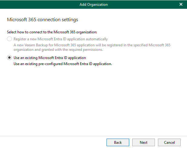
Task: Click the 'permissions.' word ending the grayed description
Action: (93, 50)
